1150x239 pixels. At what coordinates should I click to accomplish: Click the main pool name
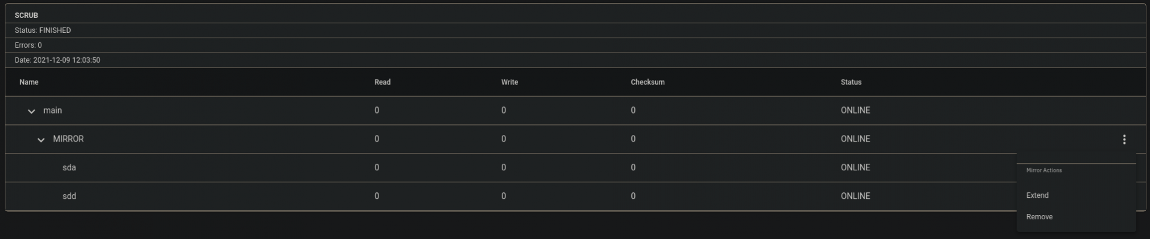coord(53,111)
